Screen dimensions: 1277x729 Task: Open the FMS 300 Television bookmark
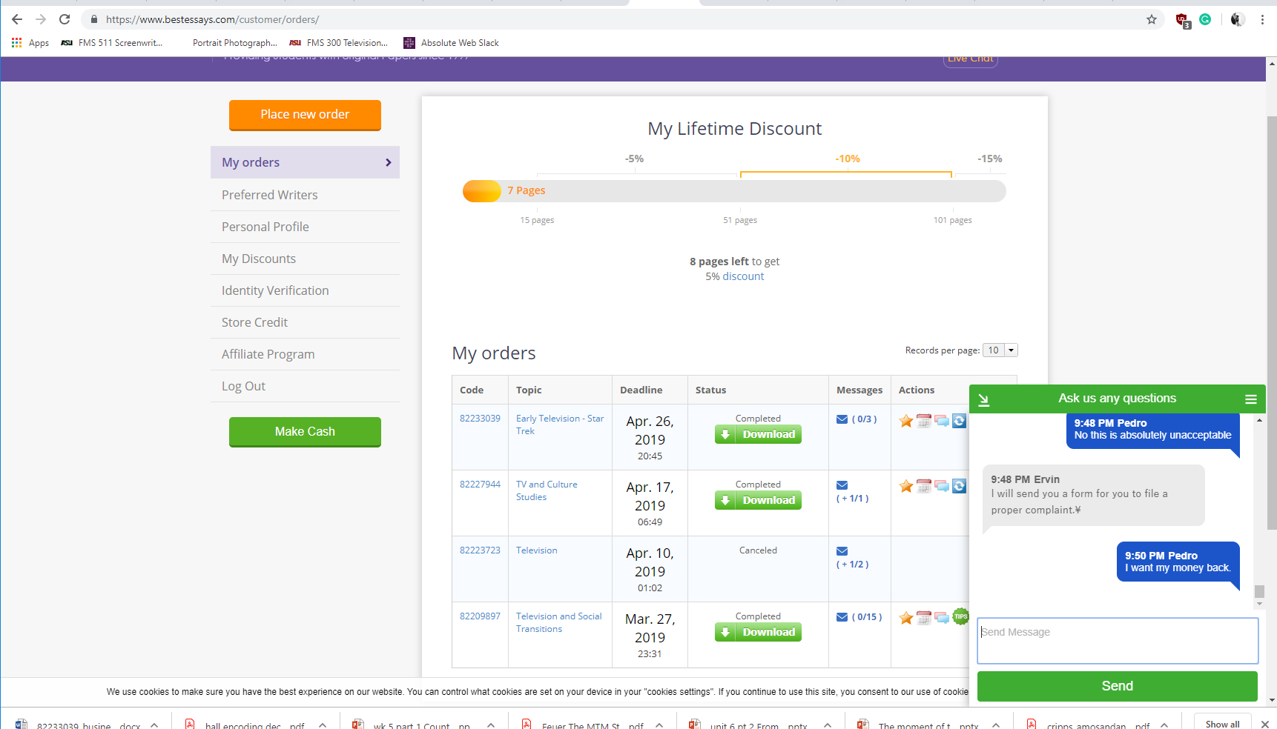click(x=338, y=43)
